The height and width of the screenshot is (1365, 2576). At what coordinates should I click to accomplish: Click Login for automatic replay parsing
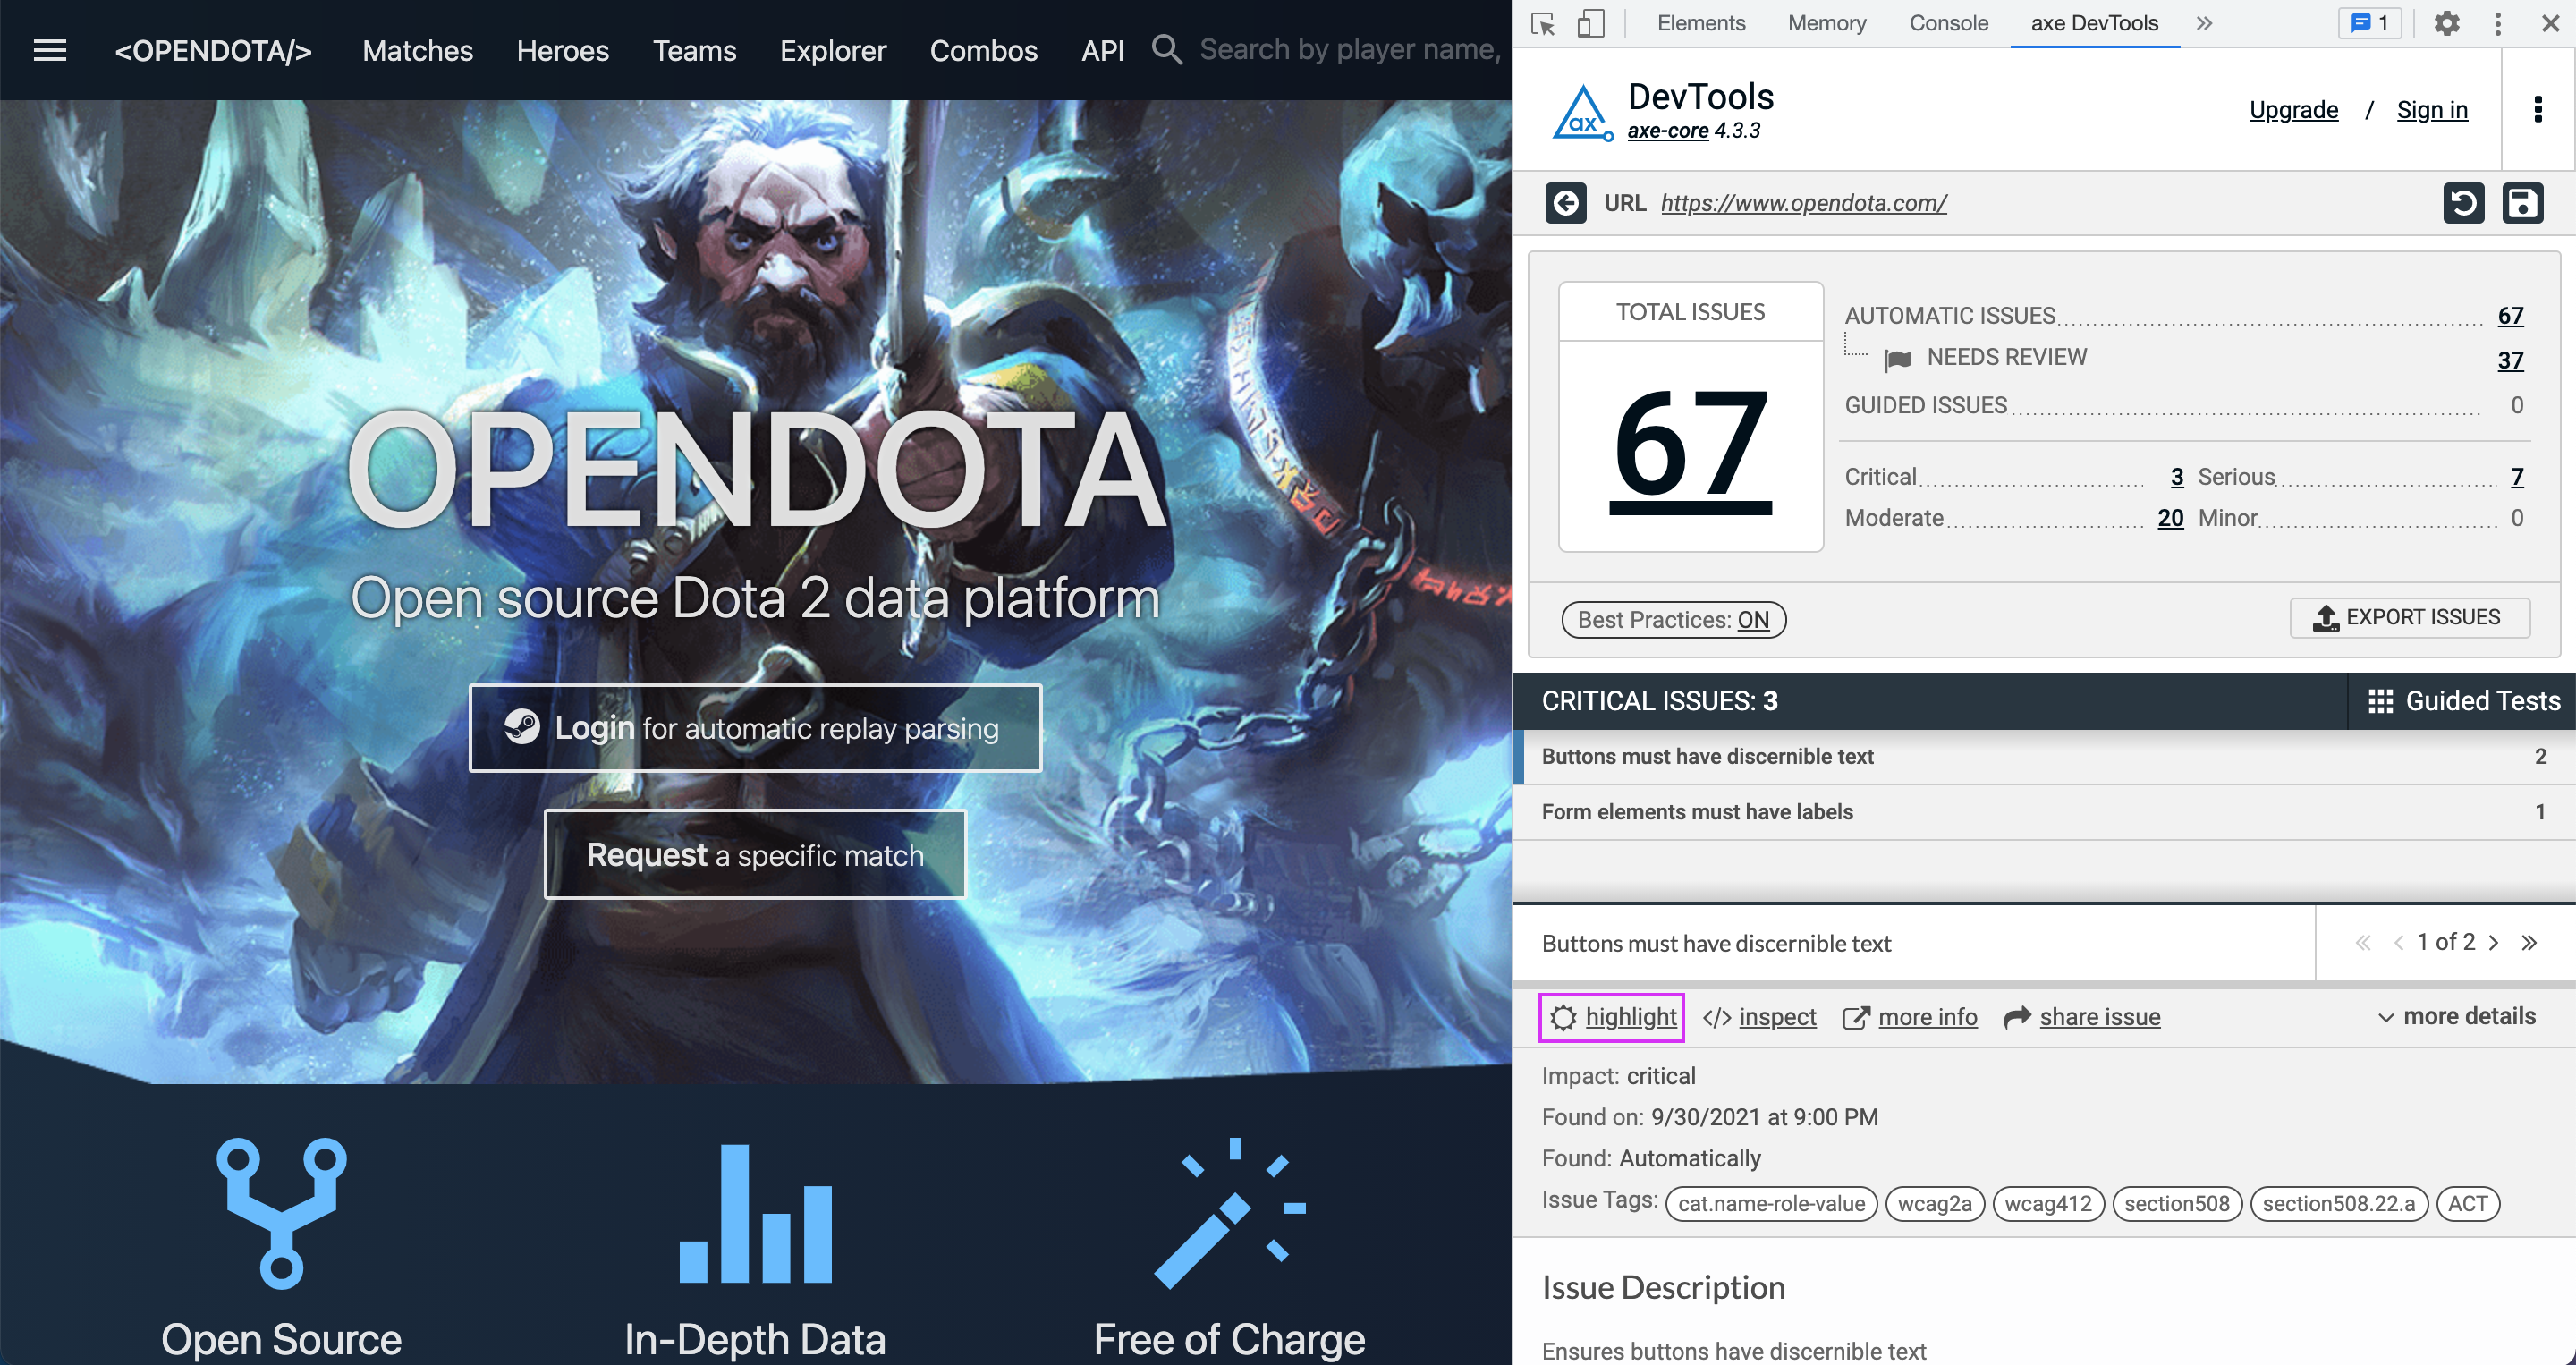[x=755, y=728]
